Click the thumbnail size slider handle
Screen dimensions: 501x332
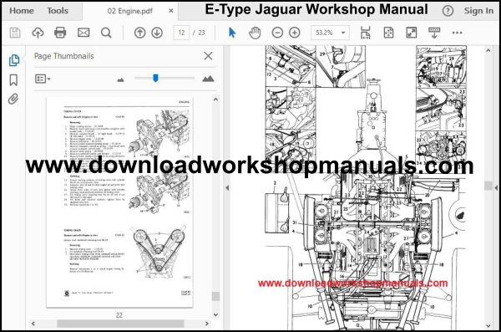click(x=155, y=78)
